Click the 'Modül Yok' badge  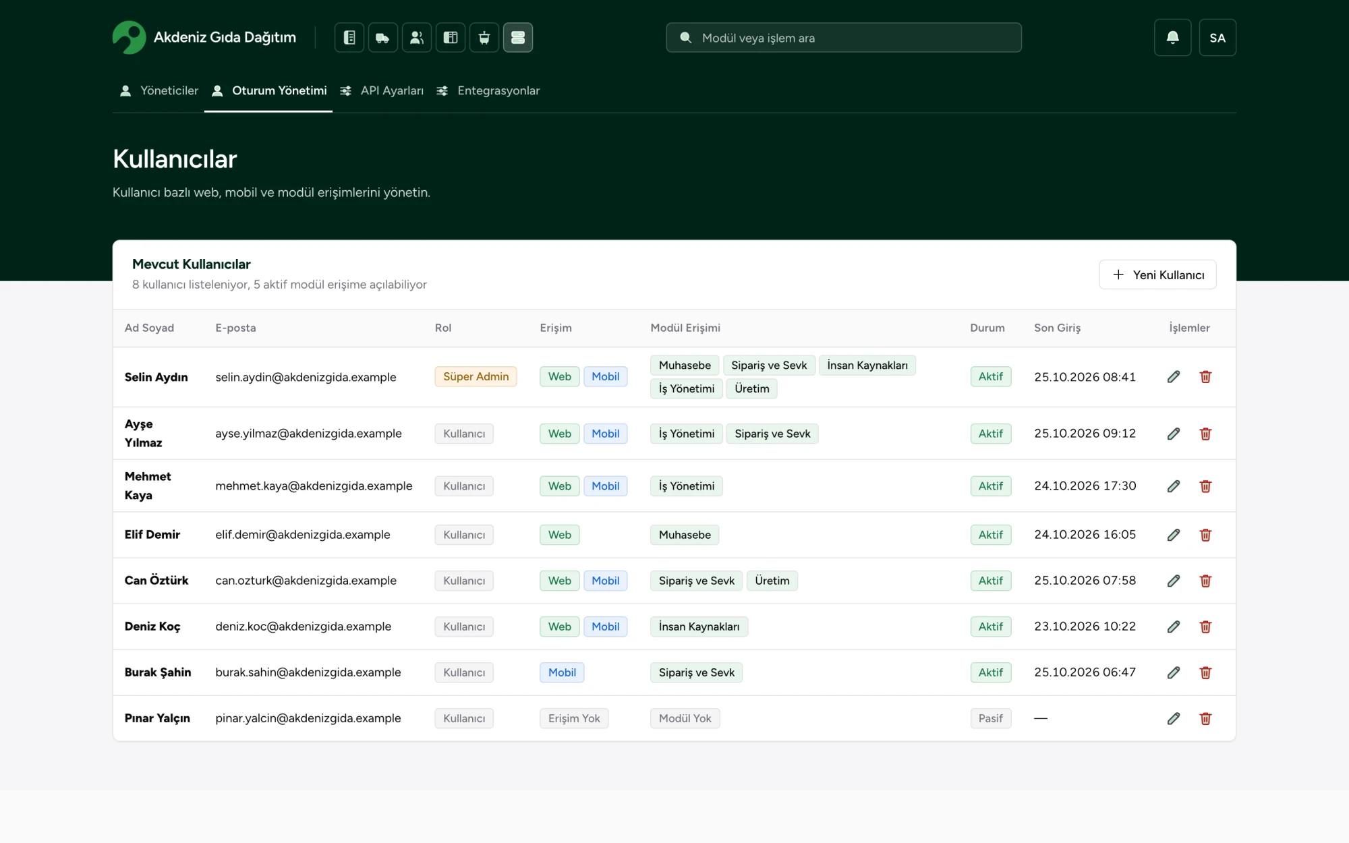click(685, 718)
